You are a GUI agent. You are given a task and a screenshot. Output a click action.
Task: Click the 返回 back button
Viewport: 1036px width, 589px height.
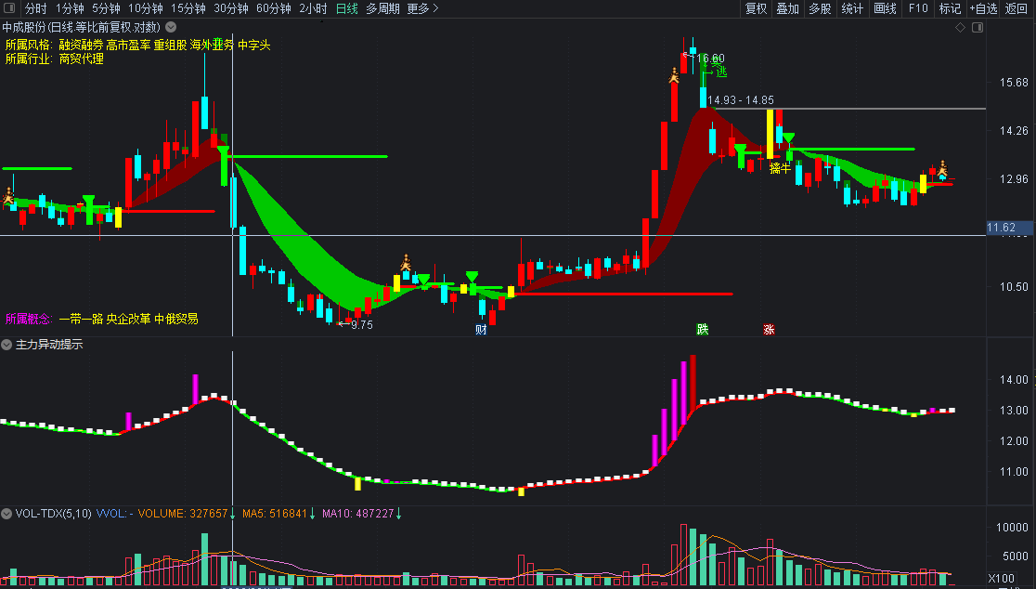tap(1017, 8)
